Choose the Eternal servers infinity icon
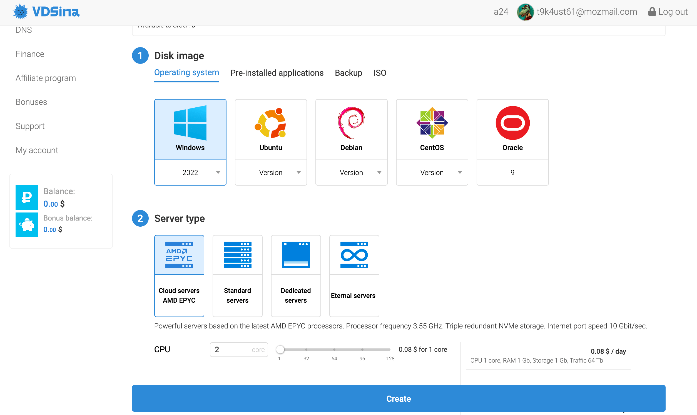The height and width of the screenshot is (415, 697). [x=354, y=255]
